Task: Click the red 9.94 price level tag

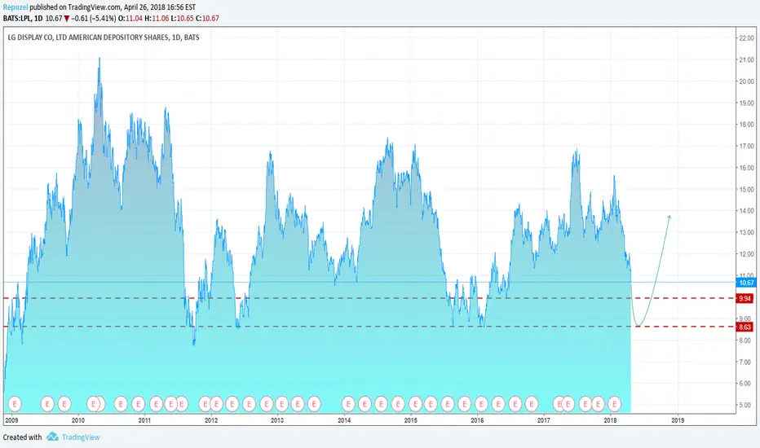Action: point(745,298)
